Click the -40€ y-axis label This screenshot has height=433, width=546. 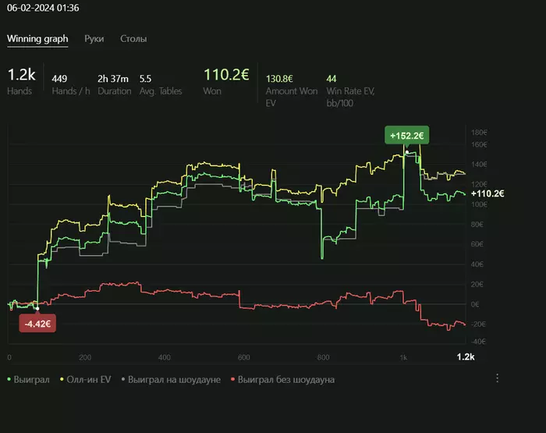478,342
